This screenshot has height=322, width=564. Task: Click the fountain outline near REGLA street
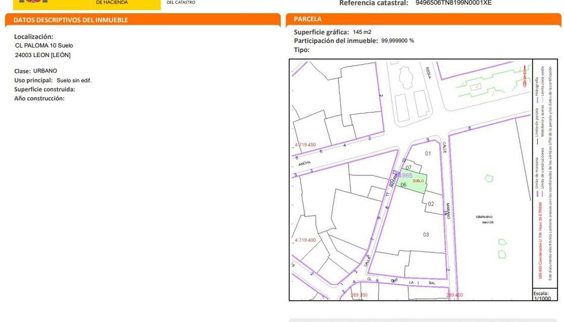point(406,77)
